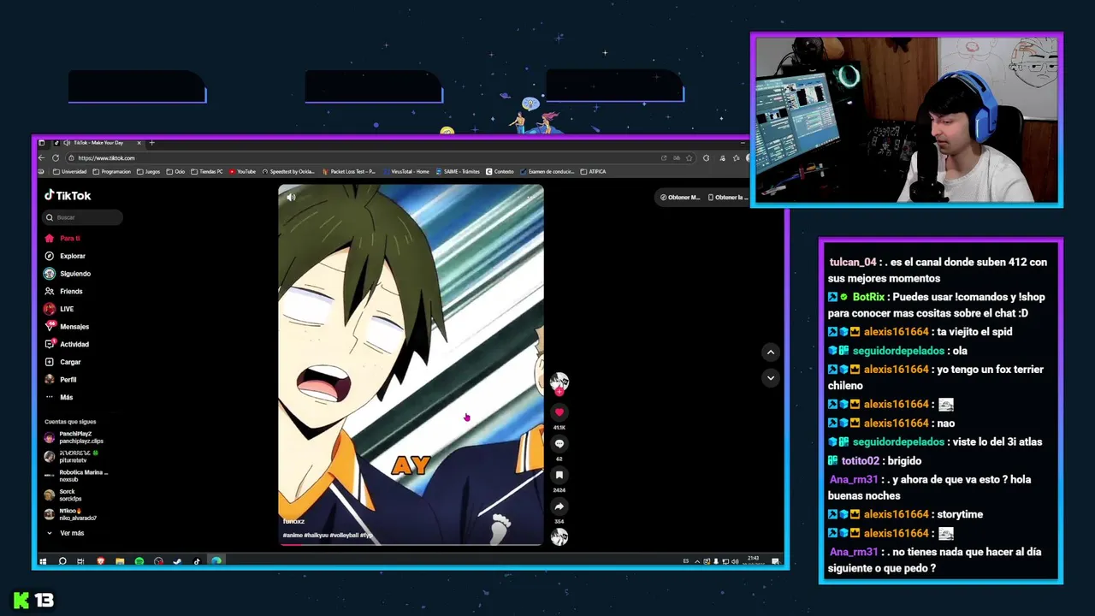This screenshot has width=1095, height=616.
Task: Share the video with the arrow icon
Action: tap(559, 506)
